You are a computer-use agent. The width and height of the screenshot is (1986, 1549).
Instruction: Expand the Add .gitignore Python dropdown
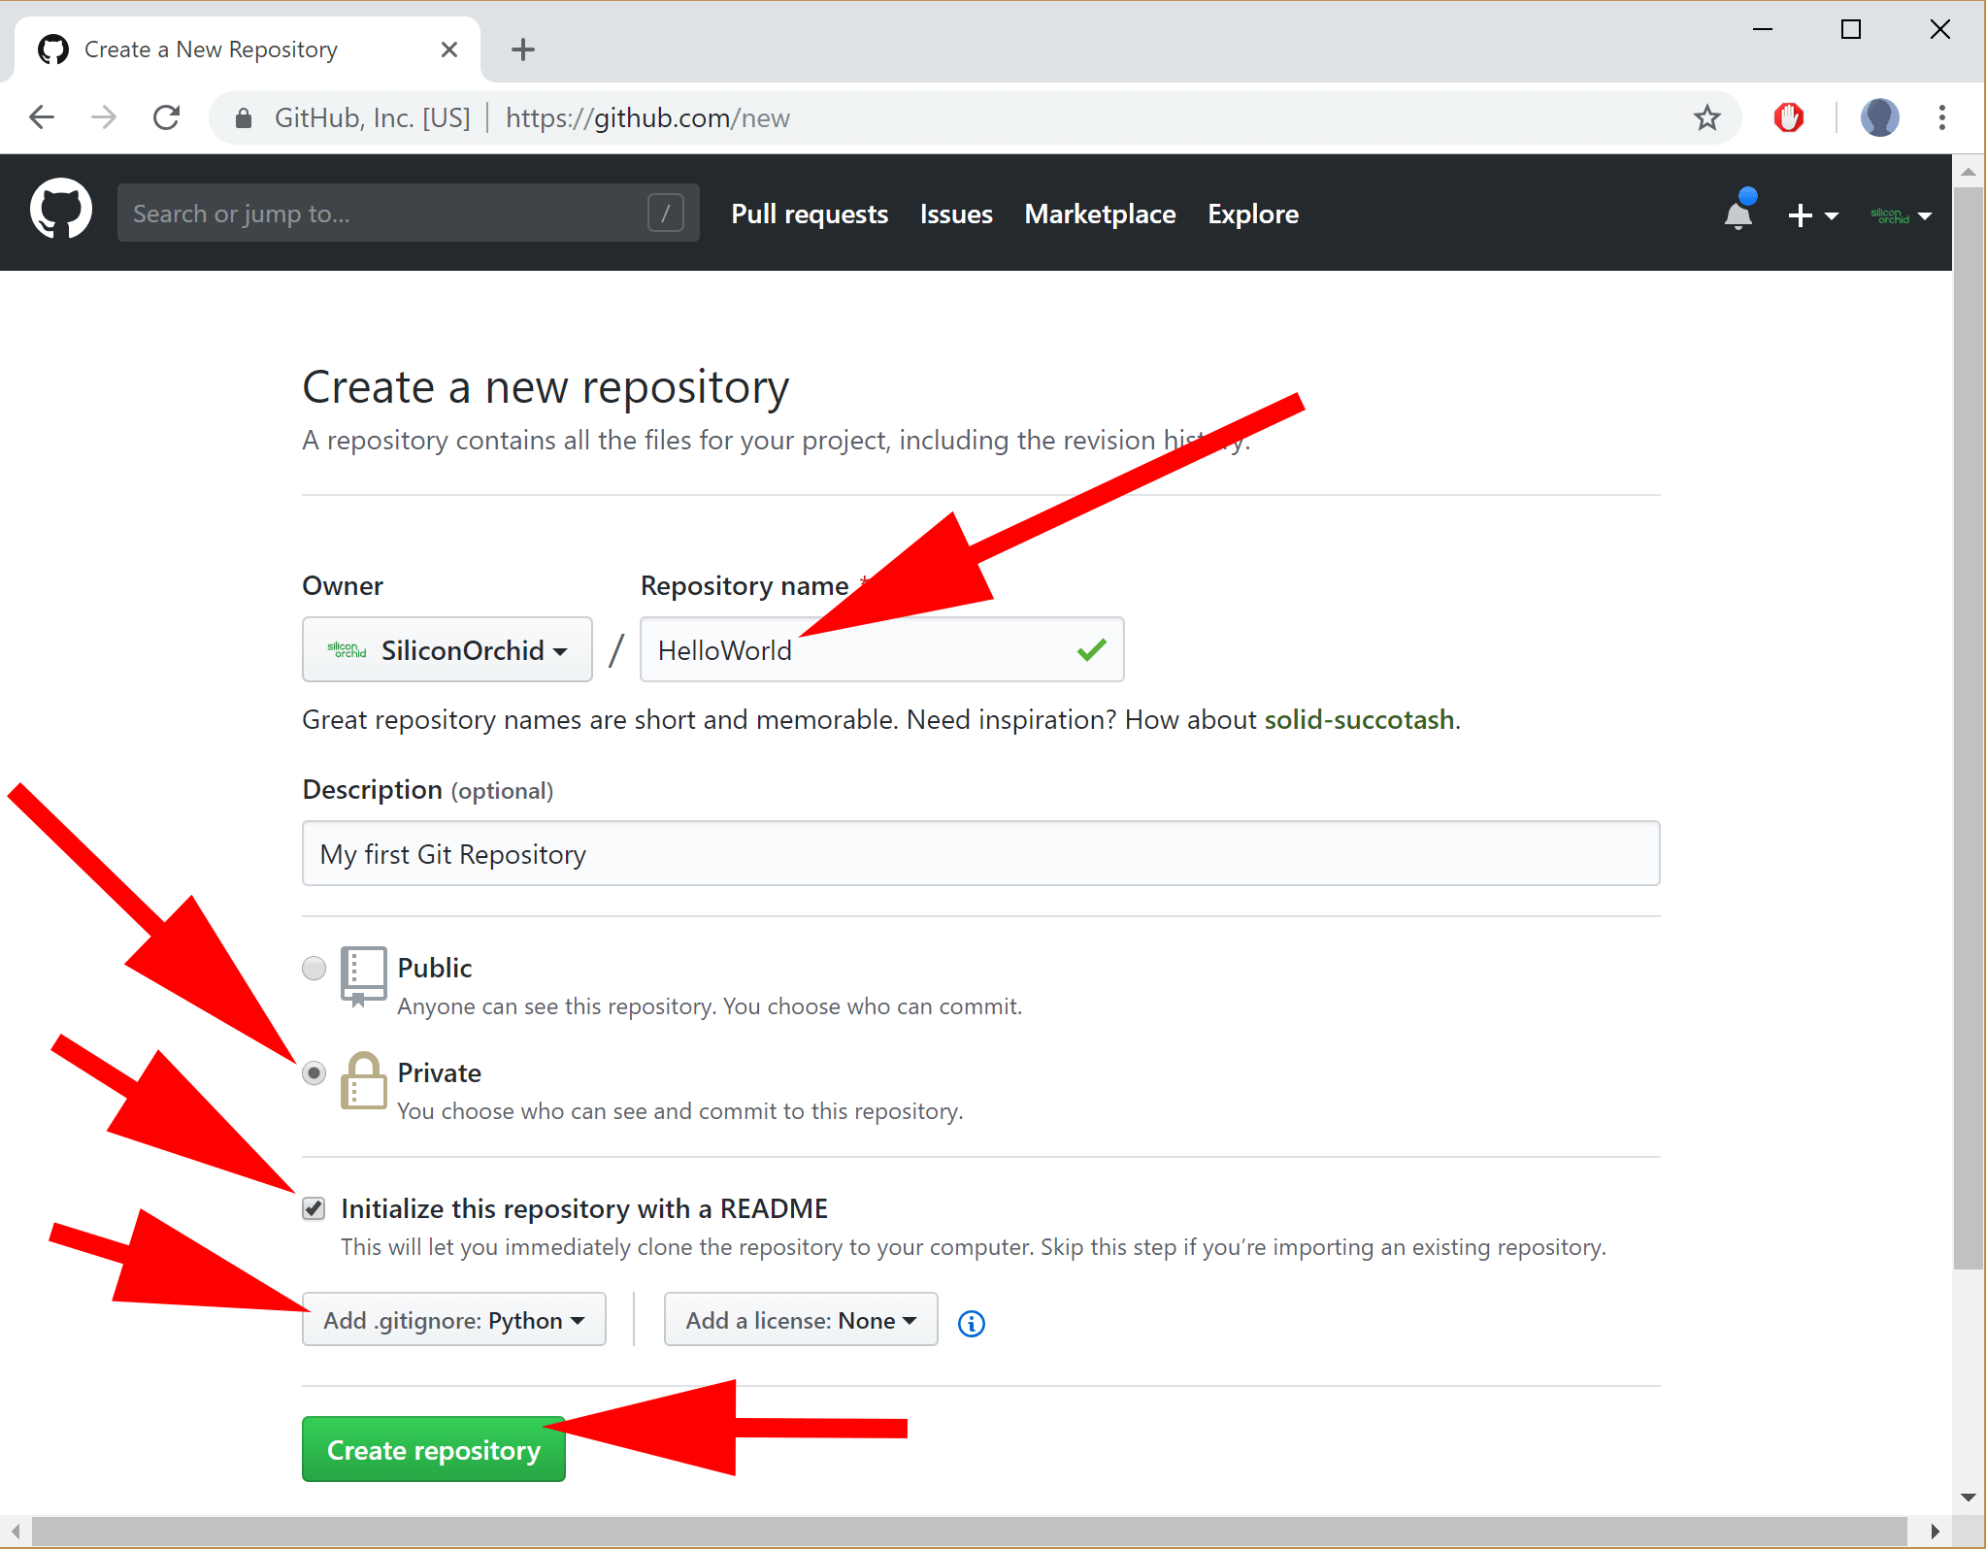pos(453,1320)
